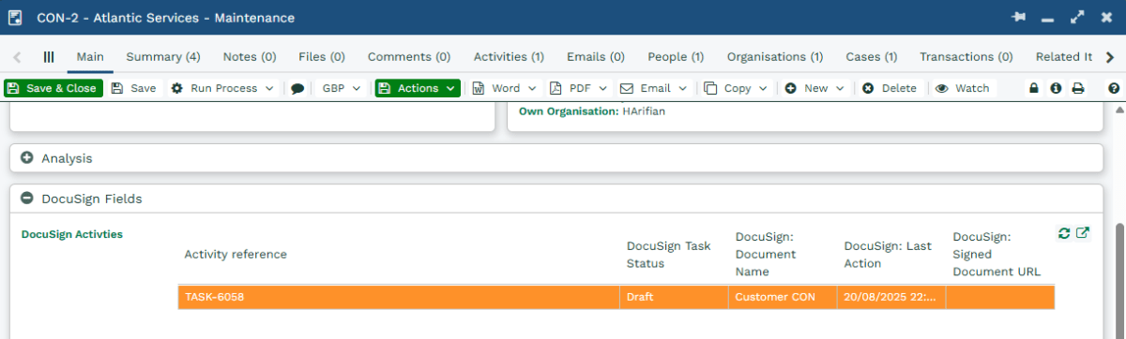Open the GBP currency dropdown
1126x339 pixels.
coord(341,88)
